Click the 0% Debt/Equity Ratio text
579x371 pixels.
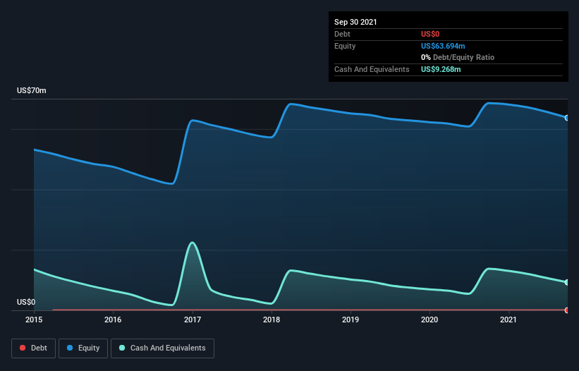(x=458, y=57)
